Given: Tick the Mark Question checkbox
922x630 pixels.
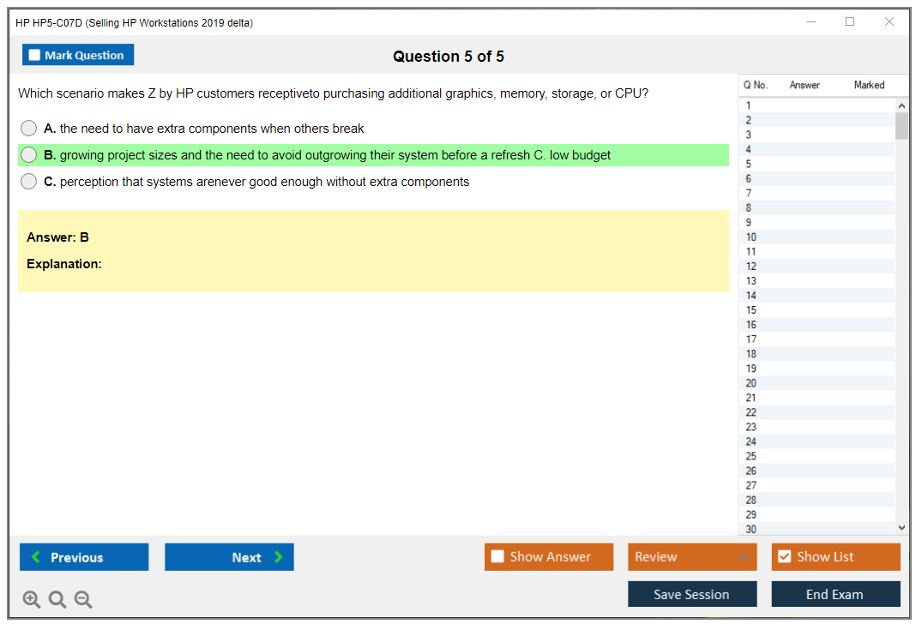Looking at the screenshot, I should 34,56.
